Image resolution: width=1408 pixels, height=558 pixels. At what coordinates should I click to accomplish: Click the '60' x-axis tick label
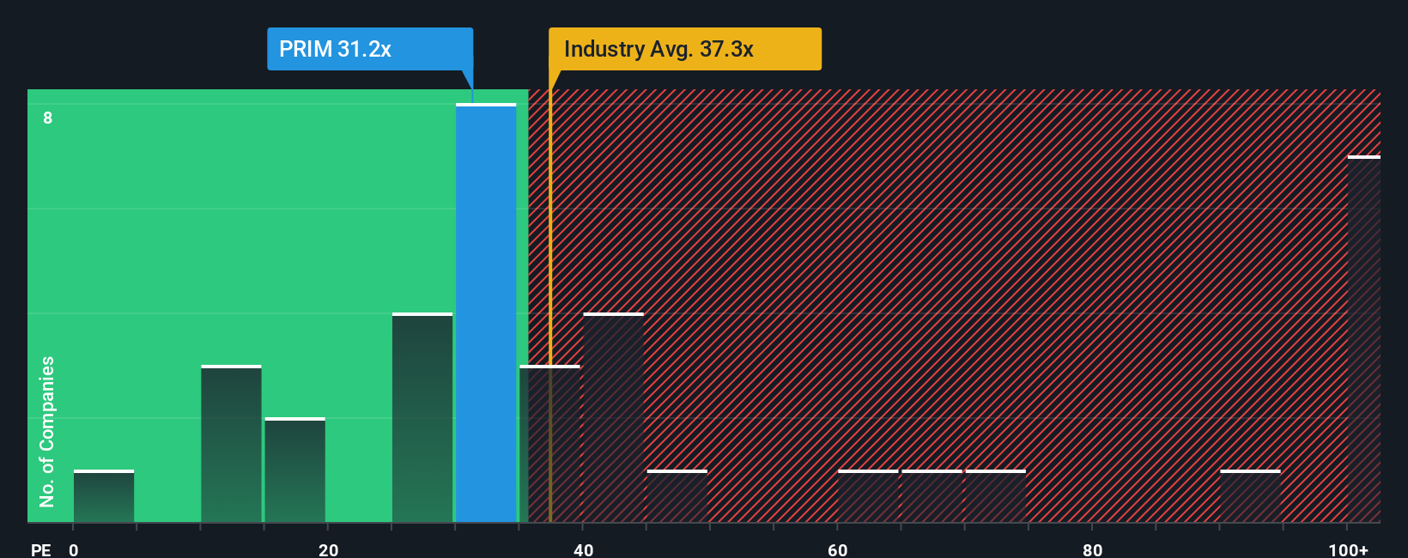click(x=838, y=549)
